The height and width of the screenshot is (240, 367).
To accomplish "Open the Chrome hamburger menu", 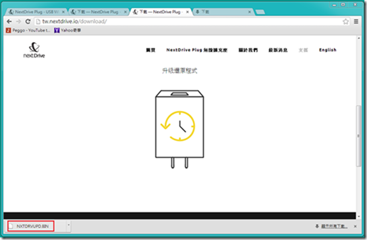I will [x=356, y=22].
